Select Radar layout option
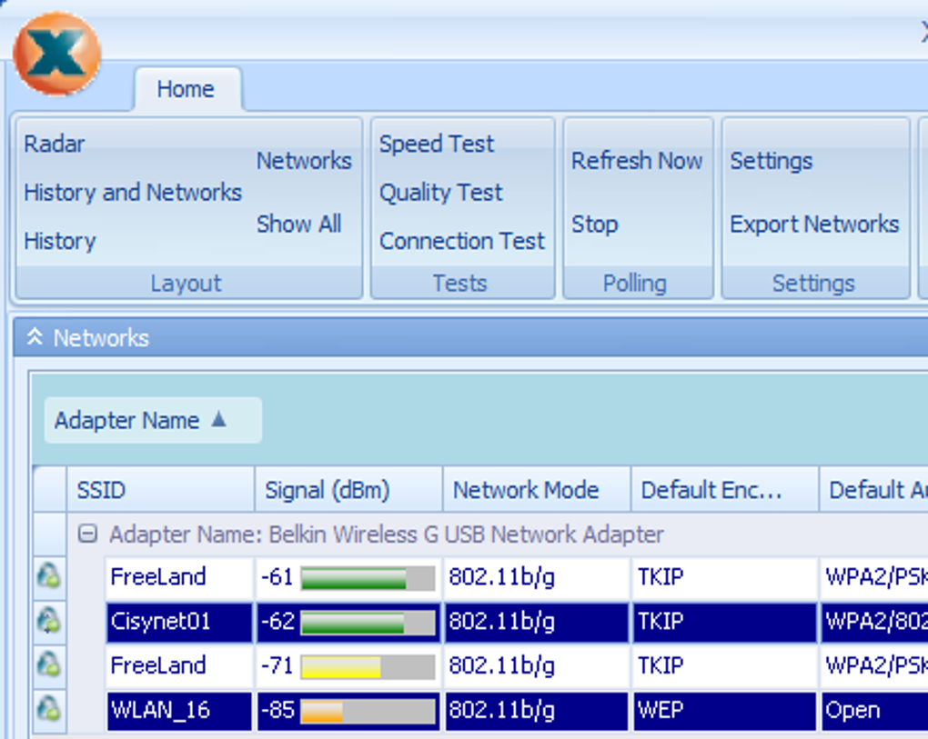Viewport: 928px width, 739px height. tap(55, 144)
